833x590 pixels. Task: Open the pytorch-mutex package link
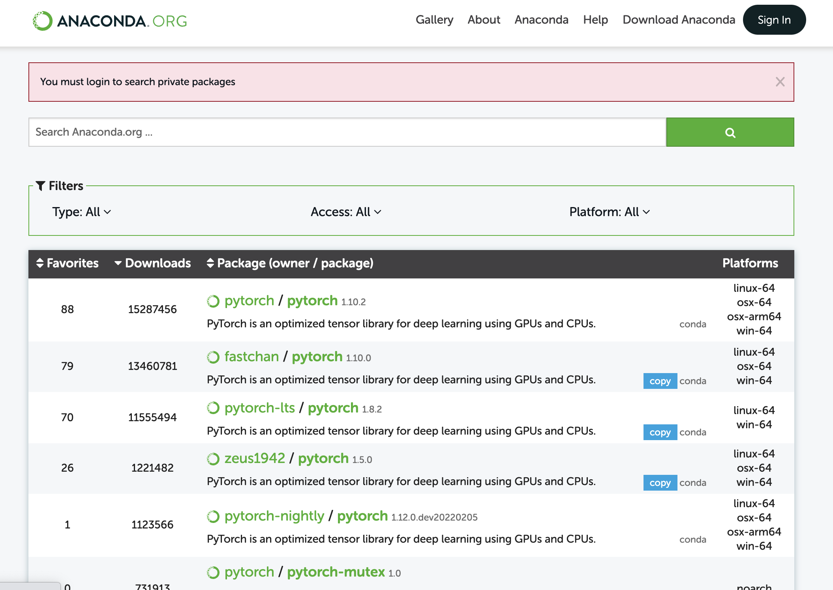pyautogui.click(x=336, y=572)
